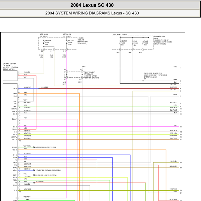
Task: Click the "PNK" wire's pin number 14
Action: (19, 118)
